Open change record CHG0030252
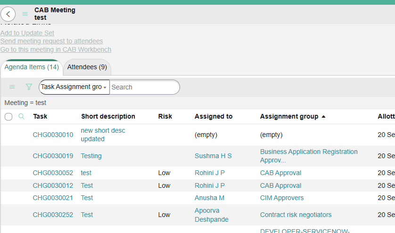The height and width of the screenshot is (233, 395). tap(53, 215)
